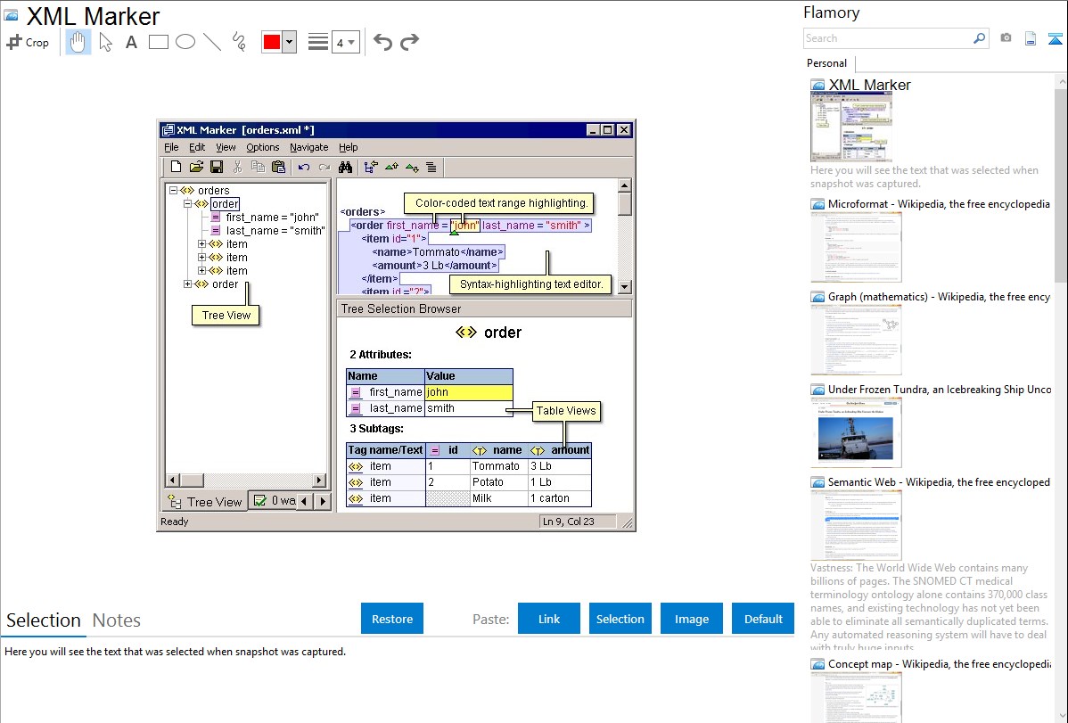1068x723 pixels.
Task: Open the Navigate menu in XML Marker
Action: [x=308, y=147]
